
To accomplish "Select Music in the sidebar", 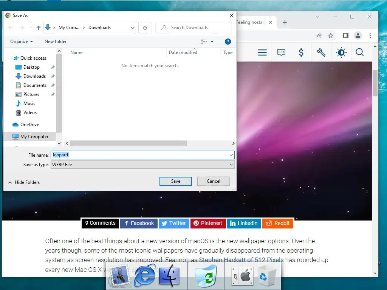I will (x=26, y=103).
